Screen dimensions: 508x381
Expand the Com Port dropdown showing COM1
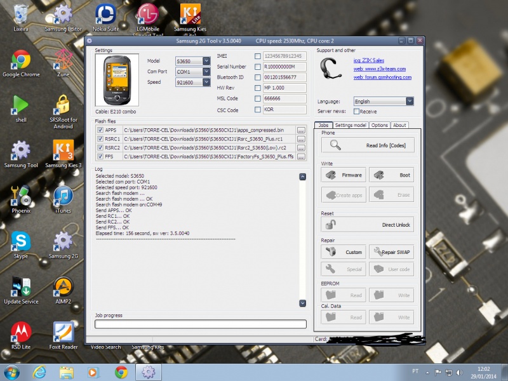206,72
